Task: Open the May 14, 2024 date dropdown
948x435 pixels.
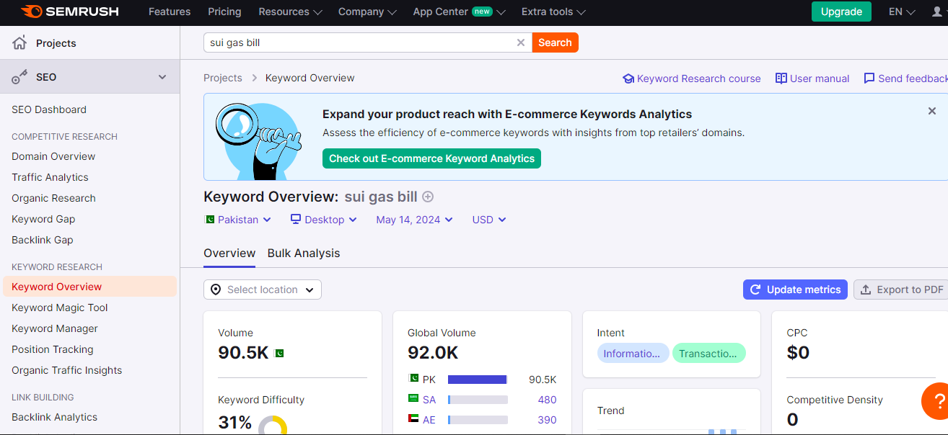Action: tap(414, 220)
